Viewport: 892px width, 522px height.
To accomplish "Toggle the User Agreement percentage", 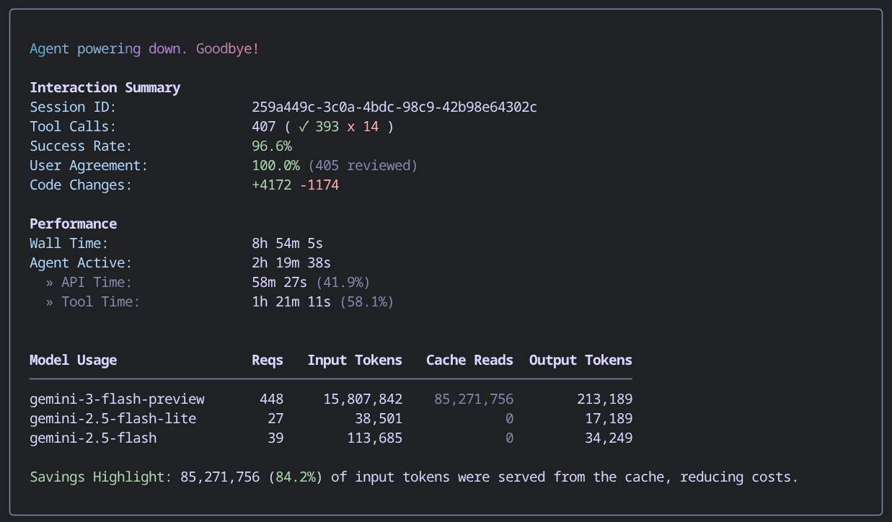I will click(273, 165).
